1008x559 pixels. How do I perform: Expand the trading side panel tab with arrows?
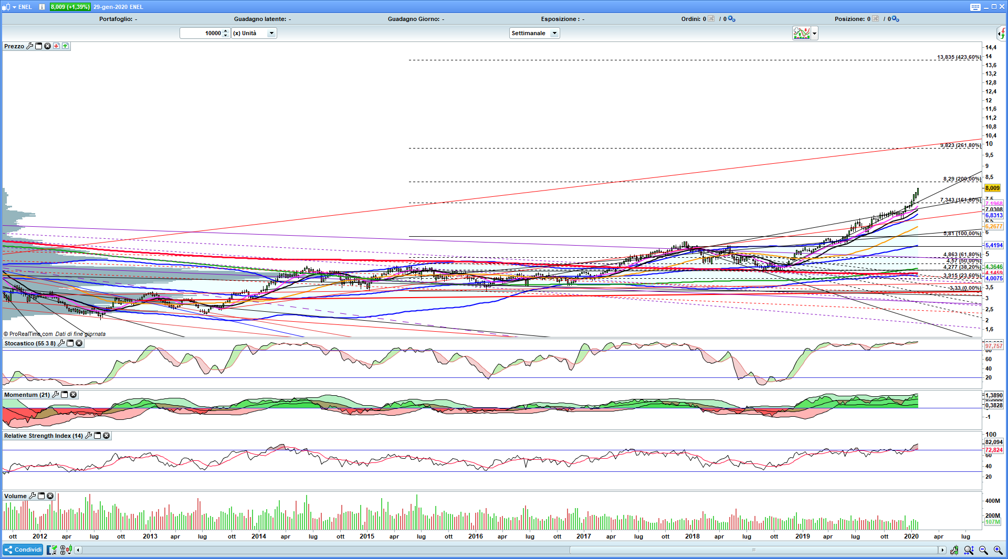click(x=1002, y=34)
